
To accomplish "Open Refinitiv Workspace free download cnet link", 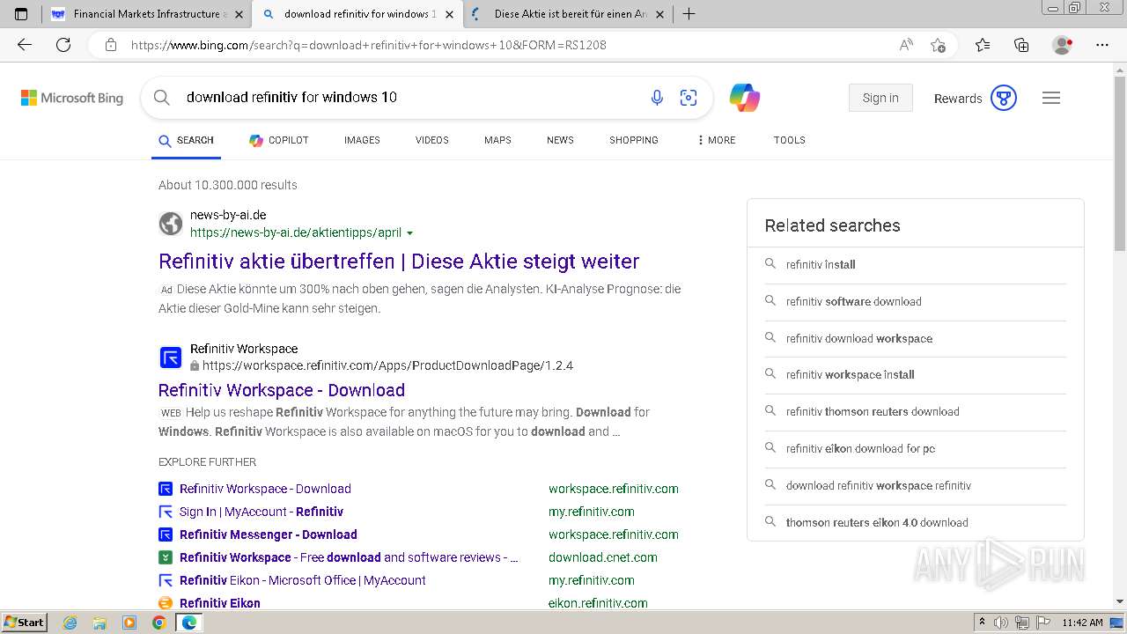I will click(x=349, y=557).
